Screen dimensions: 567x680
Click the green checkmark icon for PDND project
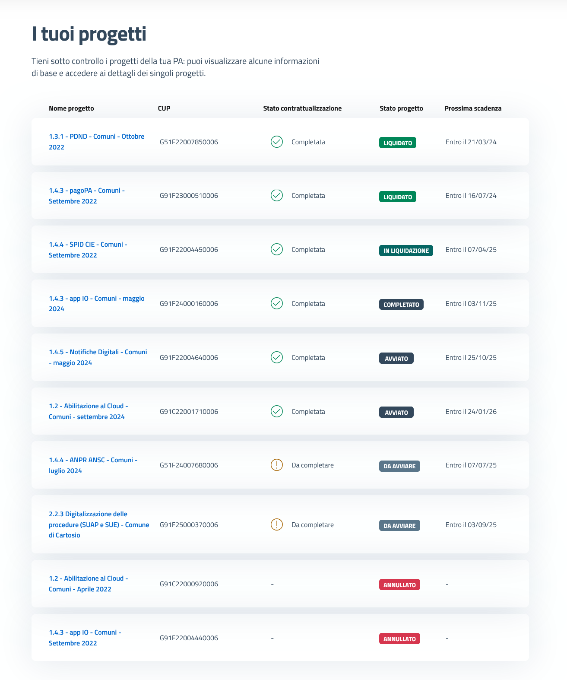[x=276, y=142]
